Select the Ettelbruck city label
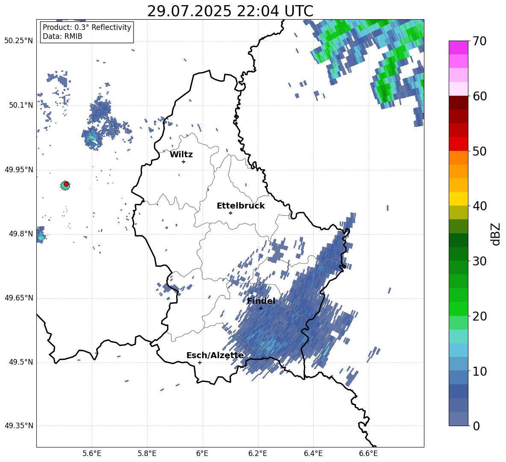The image size is (506, 462). point(241,206)
